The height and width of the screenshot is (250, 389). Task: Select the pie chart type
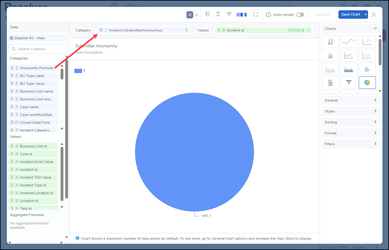point(367,83)
